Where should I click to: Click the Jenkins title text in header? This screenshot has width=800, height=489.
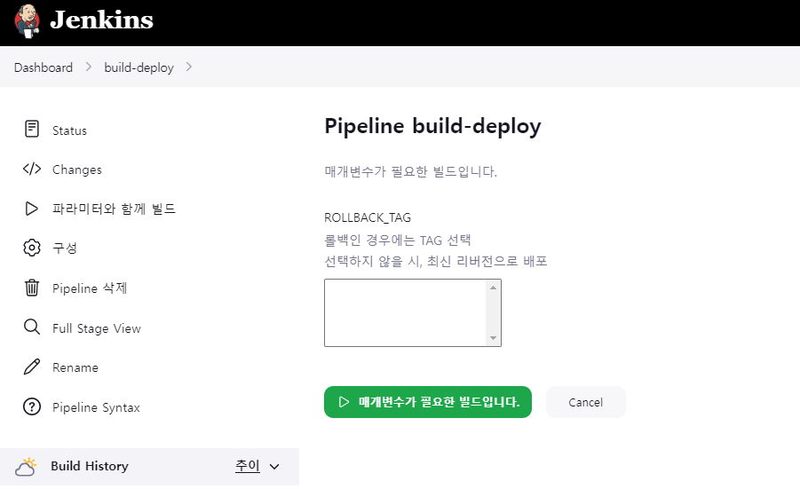point(101,20)
